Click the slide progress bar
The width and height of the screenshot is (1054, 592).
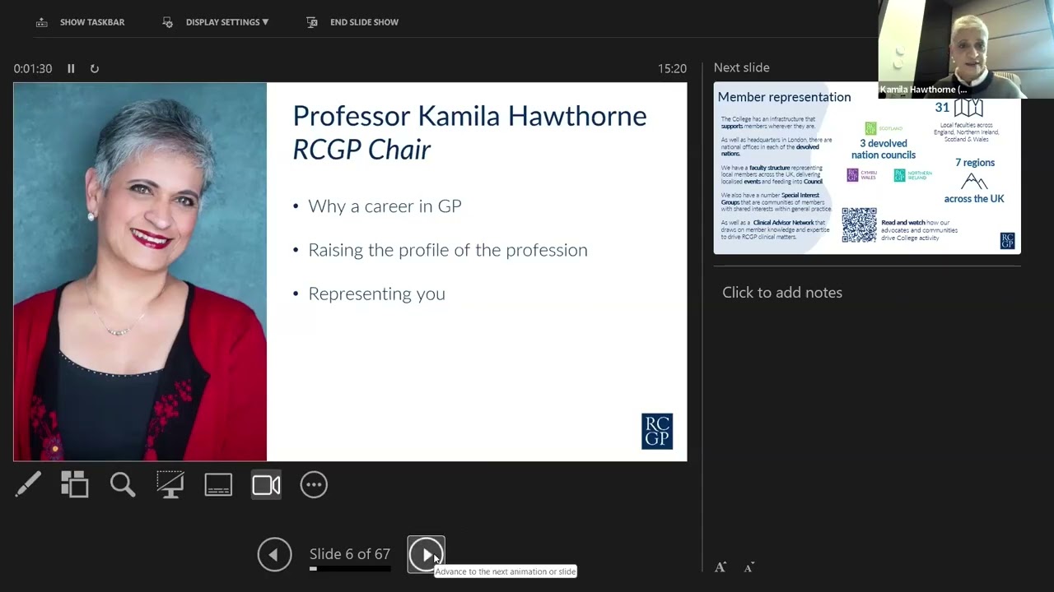pyautogui.click(x=350, y=568)
